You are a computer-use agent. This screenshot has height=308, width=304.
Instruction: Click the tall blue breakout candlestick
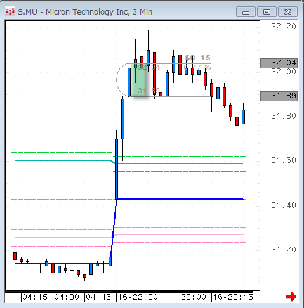point(116,169)
